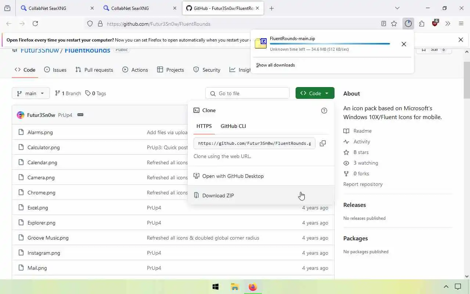Open Calculator.png file

tap(43, 147)
